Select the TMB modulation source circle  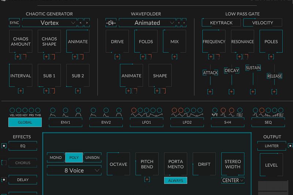(x=38, y=110)
